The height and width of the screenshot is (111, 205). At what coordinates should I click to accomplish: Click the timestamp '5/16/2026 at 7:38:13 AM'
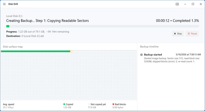click(x=188, y=55)
